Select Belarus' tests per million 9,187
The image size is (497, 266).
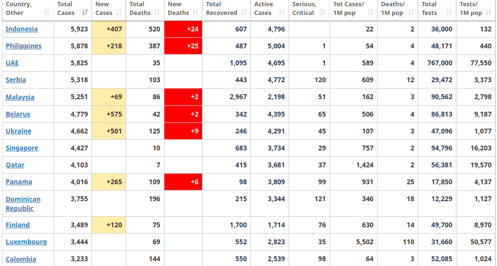pos(482,114)
